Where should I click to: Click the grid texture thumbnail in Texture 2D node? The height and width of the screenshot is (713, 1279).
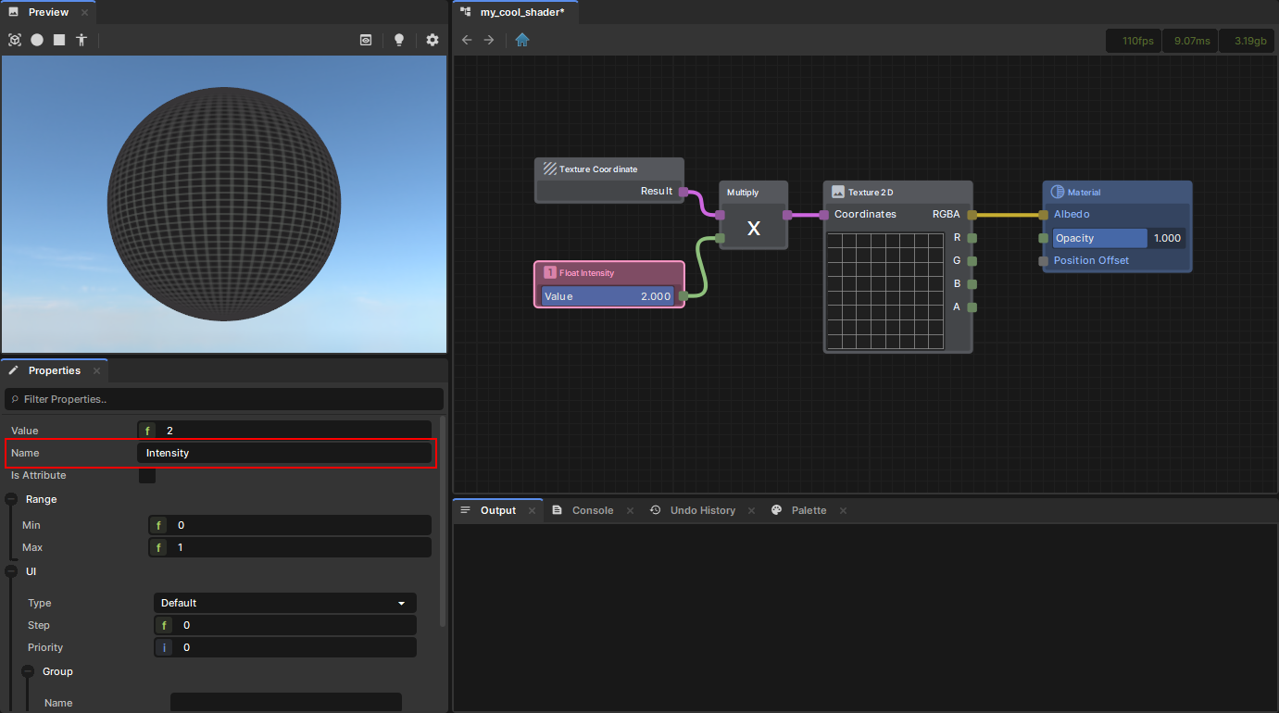coord(885,291)
